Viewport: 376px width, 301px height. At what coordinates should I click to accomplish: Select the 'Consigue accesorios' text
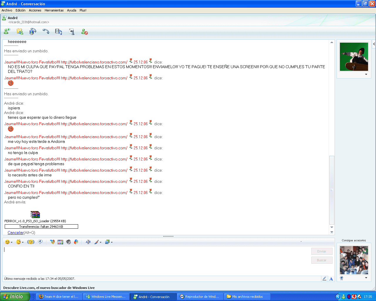[x=354, y=240]
